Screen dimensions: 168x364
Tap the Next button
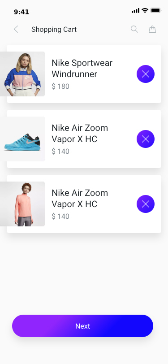(x=82, y=326)
